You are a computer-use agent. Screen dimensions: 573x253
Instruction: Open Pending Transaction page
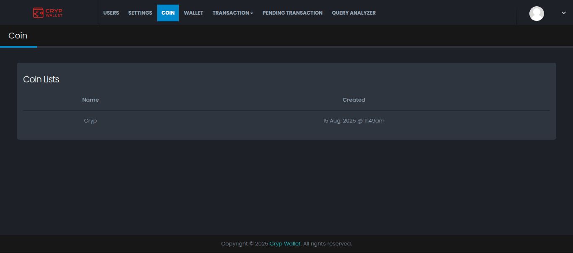click(292, 13)
